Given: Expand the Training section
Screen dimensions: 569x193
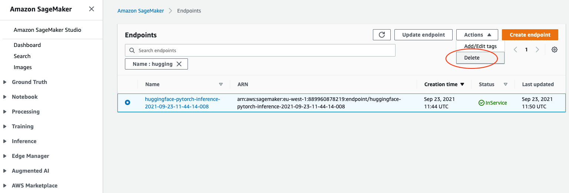Looking at the screenshot, I should pos(5,126).
